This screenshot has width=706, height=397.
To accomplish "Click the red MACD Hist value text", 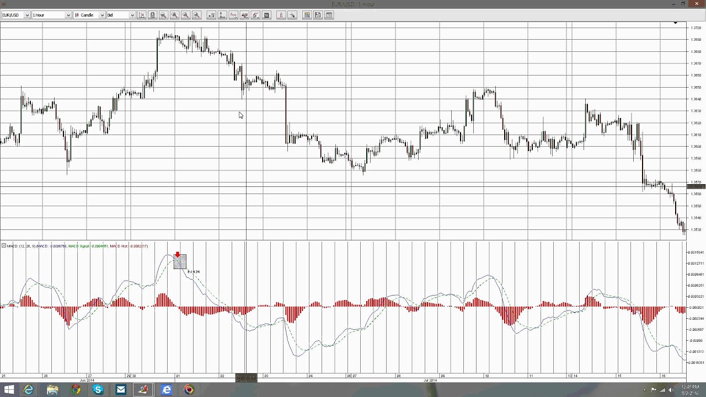I will [x=129, y=246].
